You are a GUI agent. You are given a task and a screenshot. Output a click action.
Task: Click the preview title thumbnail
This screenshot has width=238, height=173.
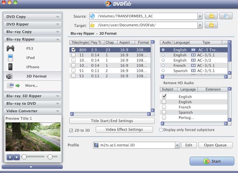tap(33, 137)
